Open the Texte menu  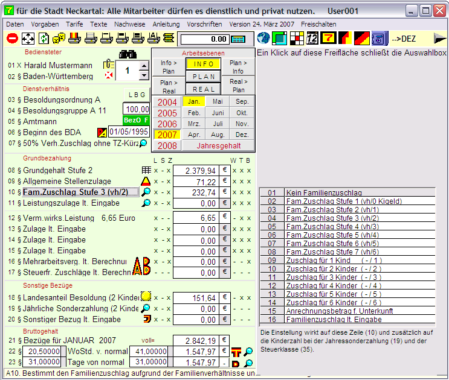pyautogui.click(x=99, y=24)
